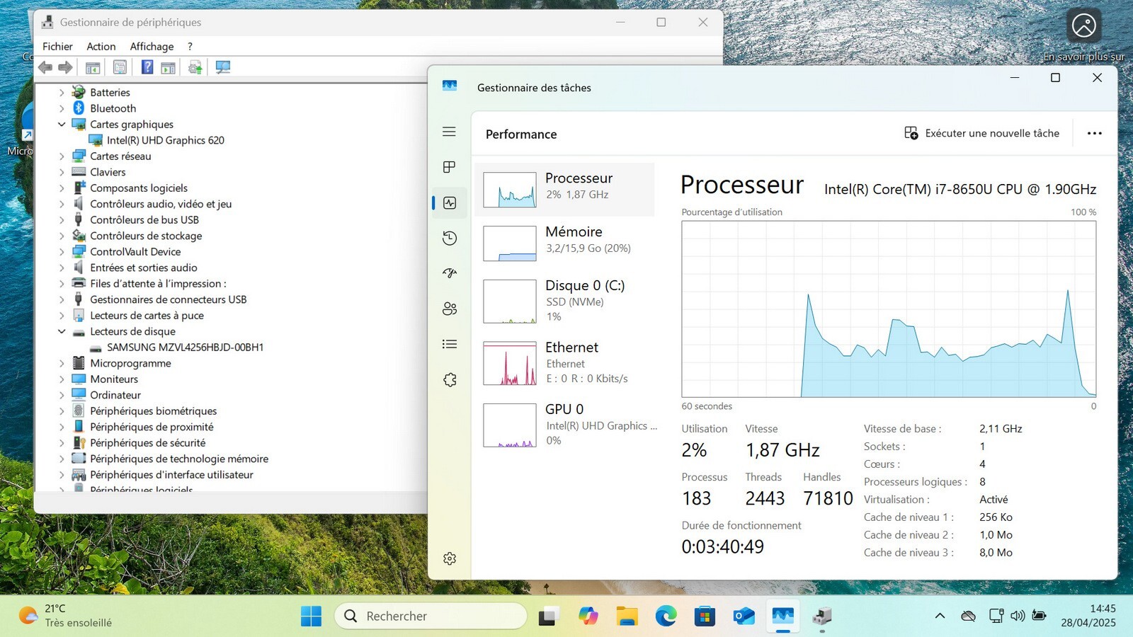The width and height of the screenshot is (1133, 637).
Task: Open Task Manager settings gear
Action: [449, 558]
